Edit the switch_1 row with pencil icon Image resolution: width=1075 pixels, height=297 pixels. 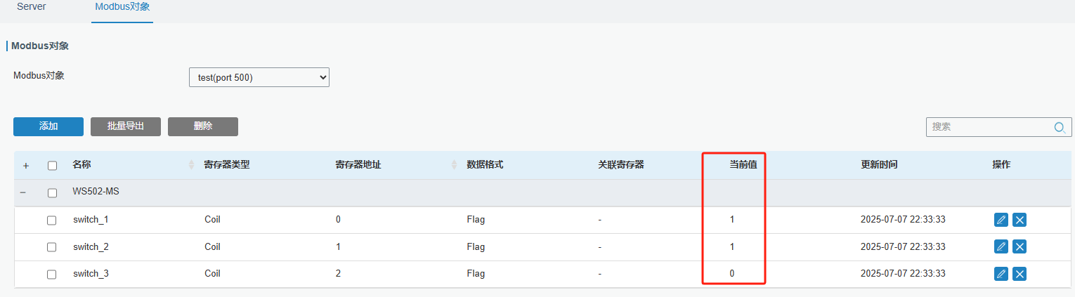point(1001,220)
